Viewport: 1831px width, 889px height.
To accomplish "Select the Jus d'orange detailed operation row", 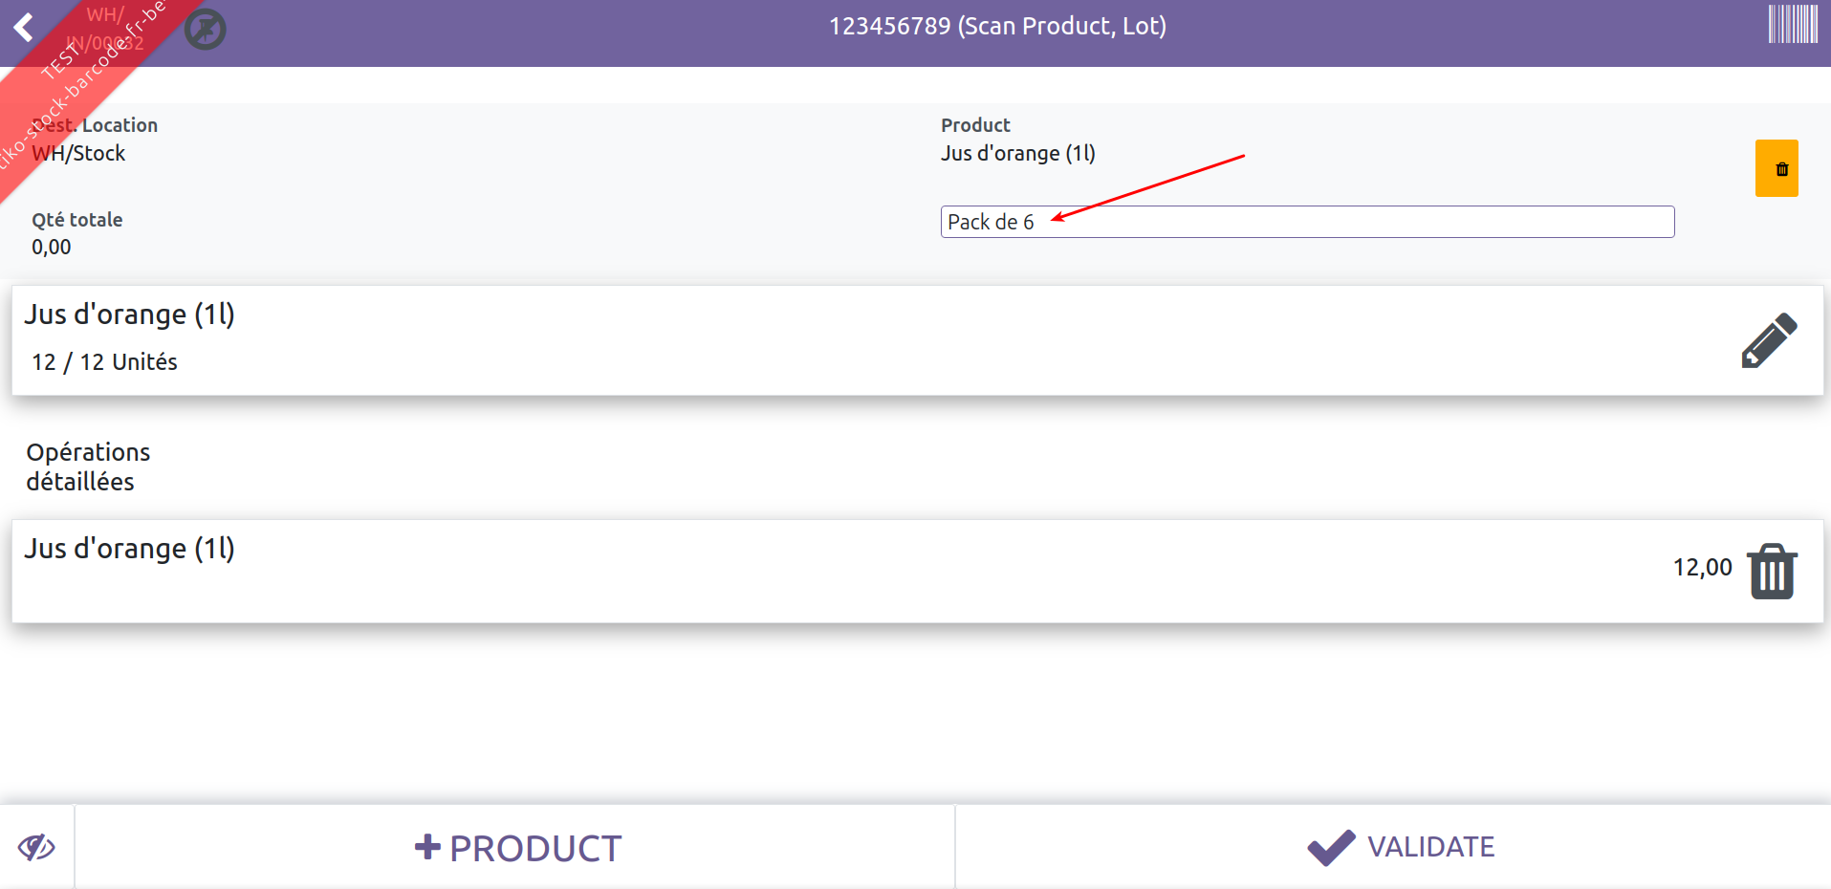I will 917,572.
